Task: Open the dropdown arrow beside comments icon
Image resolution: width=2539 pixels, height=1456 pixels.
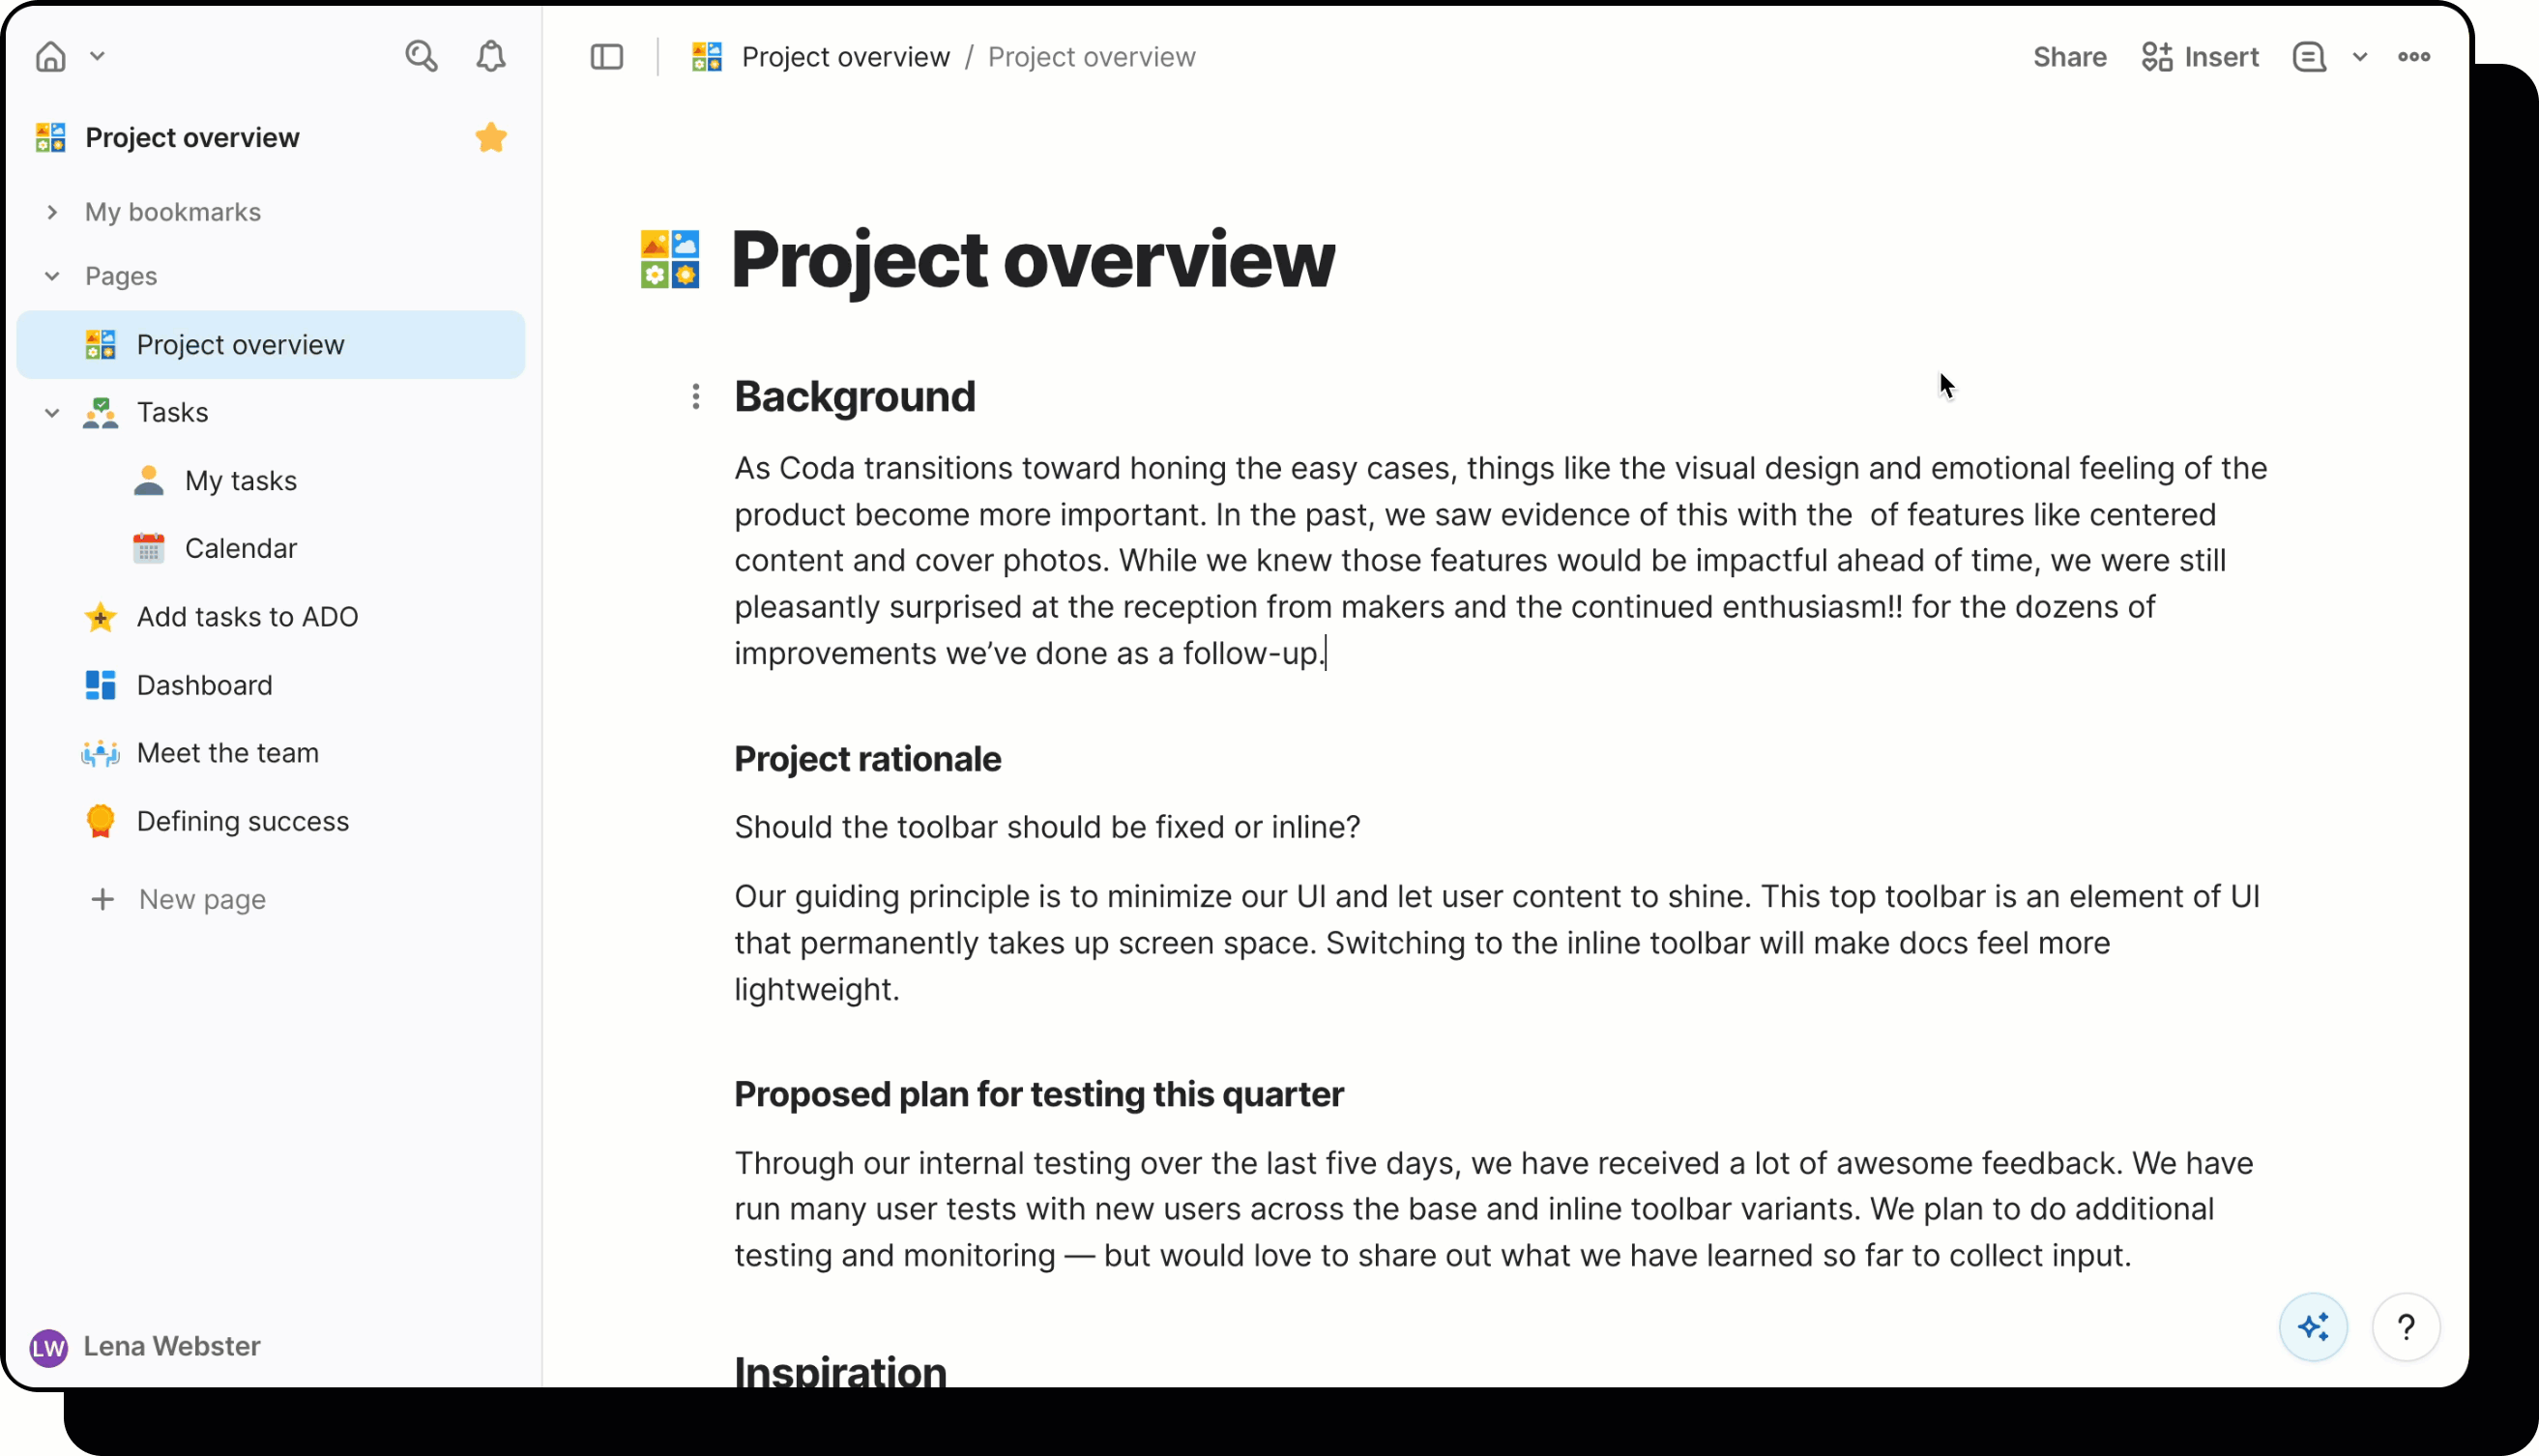Action: (2360, 57)
